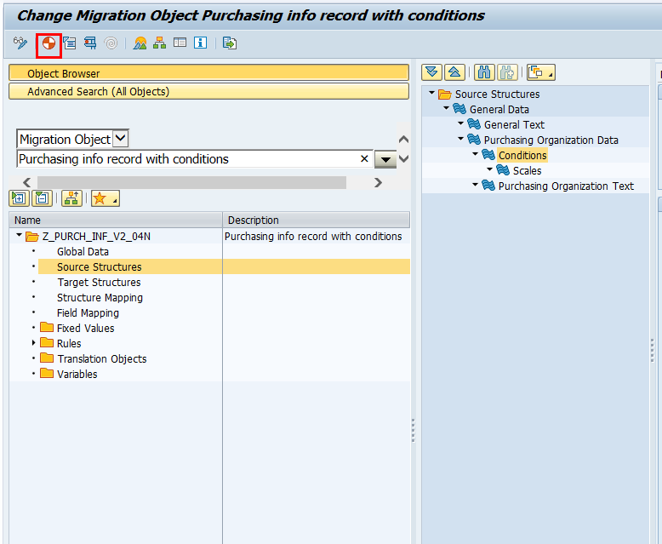The image size is (662, 544).
Task: Select Conditions structure in right tree
Action: [x=522, y=156]
